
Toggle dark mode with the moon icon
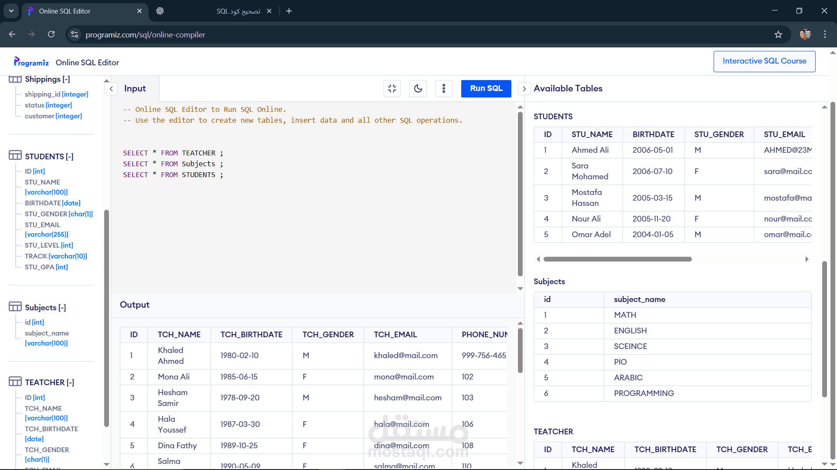point(418,89)
